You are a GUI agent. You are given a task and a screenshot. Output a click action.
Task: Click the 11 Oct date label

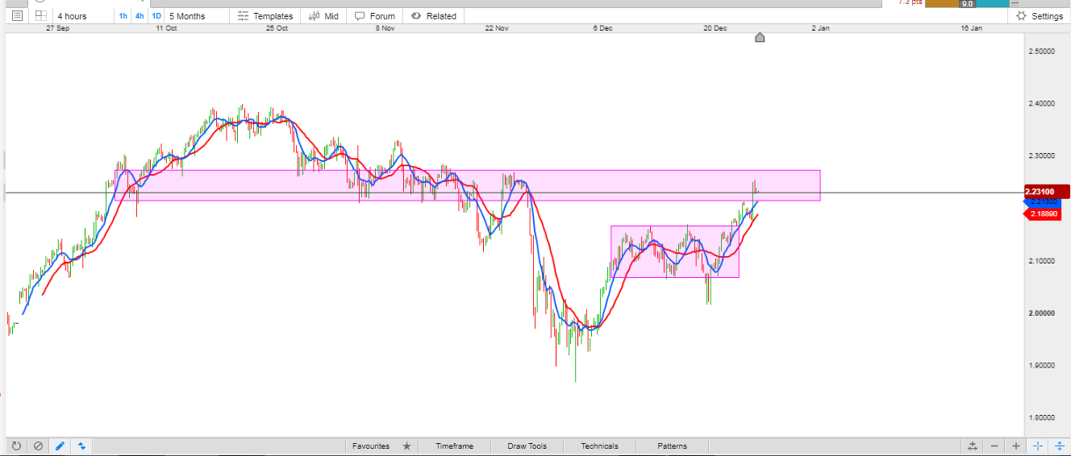pos(166,28)
